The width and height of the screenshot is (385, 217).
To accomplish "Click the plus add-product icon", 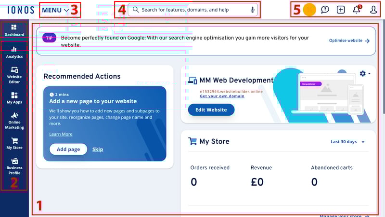I will click(x=341, y=10).
